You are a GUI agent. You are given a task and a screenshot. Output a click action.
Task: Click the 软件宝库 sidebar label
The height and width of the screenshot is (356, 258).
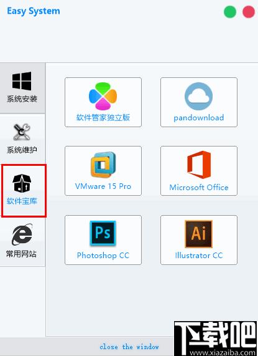pos(22,201)
